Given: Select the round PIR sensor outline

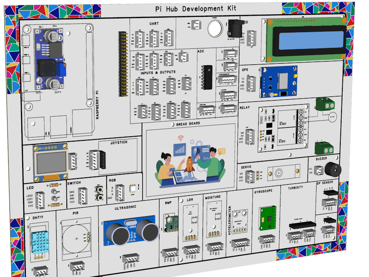Looking at the screenshot, I should pyautogui.click(x=76, y=239).
